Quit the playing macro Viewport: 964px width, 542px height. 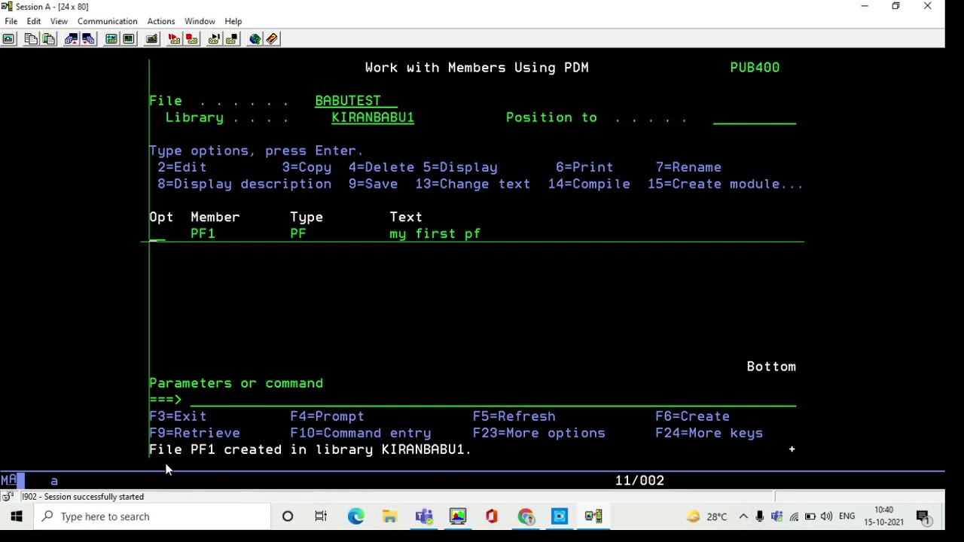(231, 38)
